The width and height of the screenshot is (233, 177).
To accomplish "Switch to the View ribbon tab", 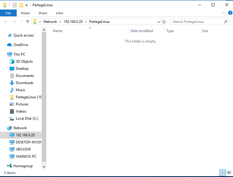I will (59, 13).
